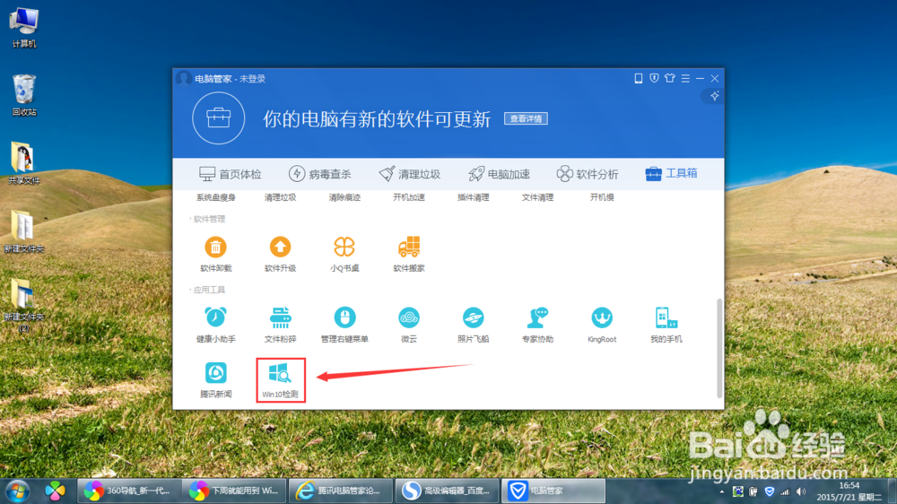
Task: Launch 照片飞船 photo tool
Action: 473,325
